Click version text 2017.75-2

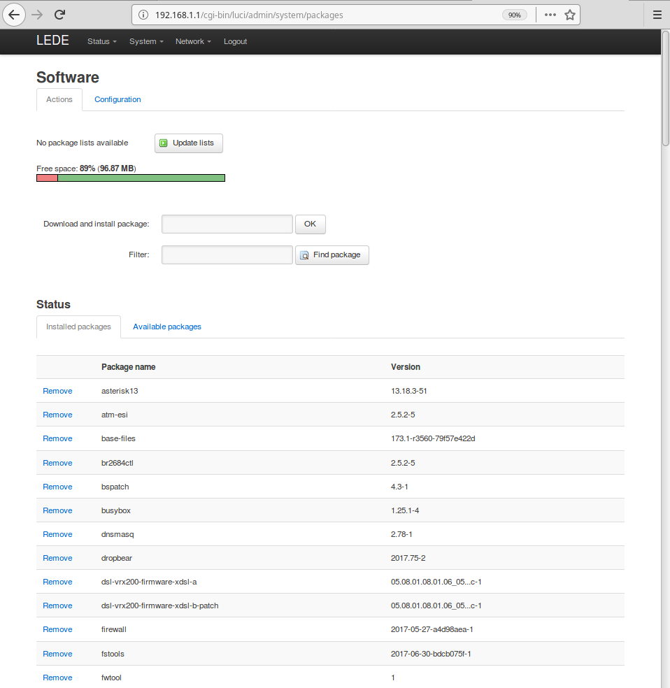coord(408,558)
